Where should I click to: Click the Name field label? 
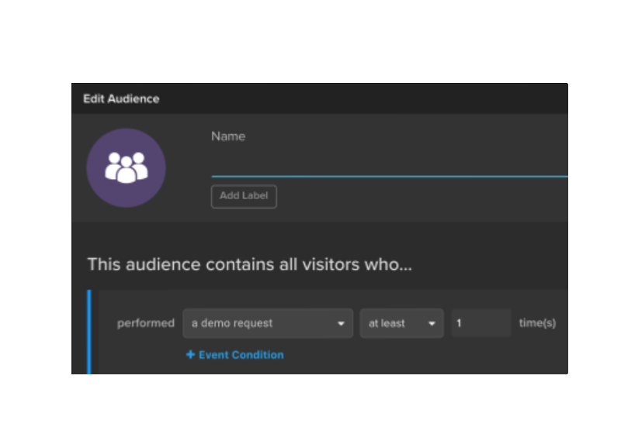coord(228,136)
